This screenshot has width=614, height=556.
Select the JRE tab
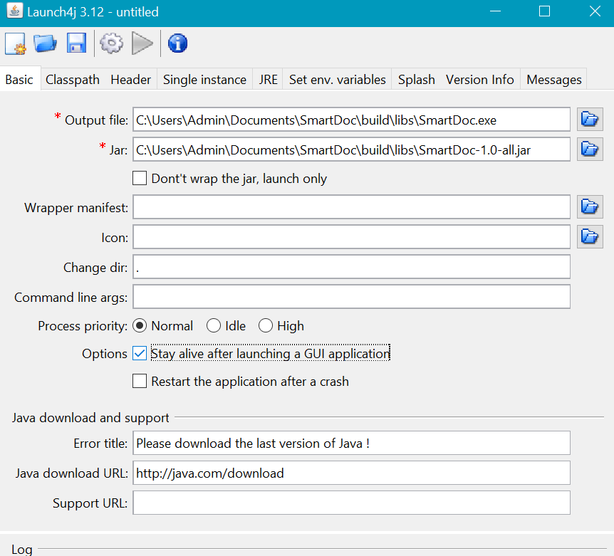268,80
